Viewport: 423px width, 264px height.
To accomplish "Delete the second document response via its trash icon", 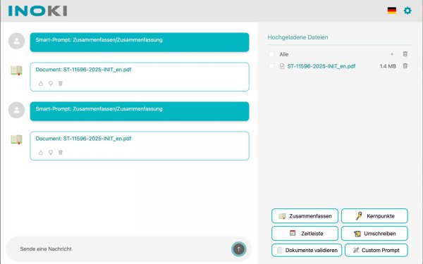I will pyautogui.click(x=61, y=153).
